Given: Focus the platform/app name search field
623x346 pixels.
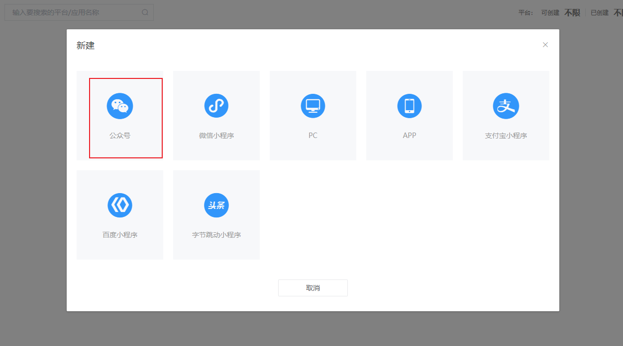Looking at the screenshot, I should 79,12.
